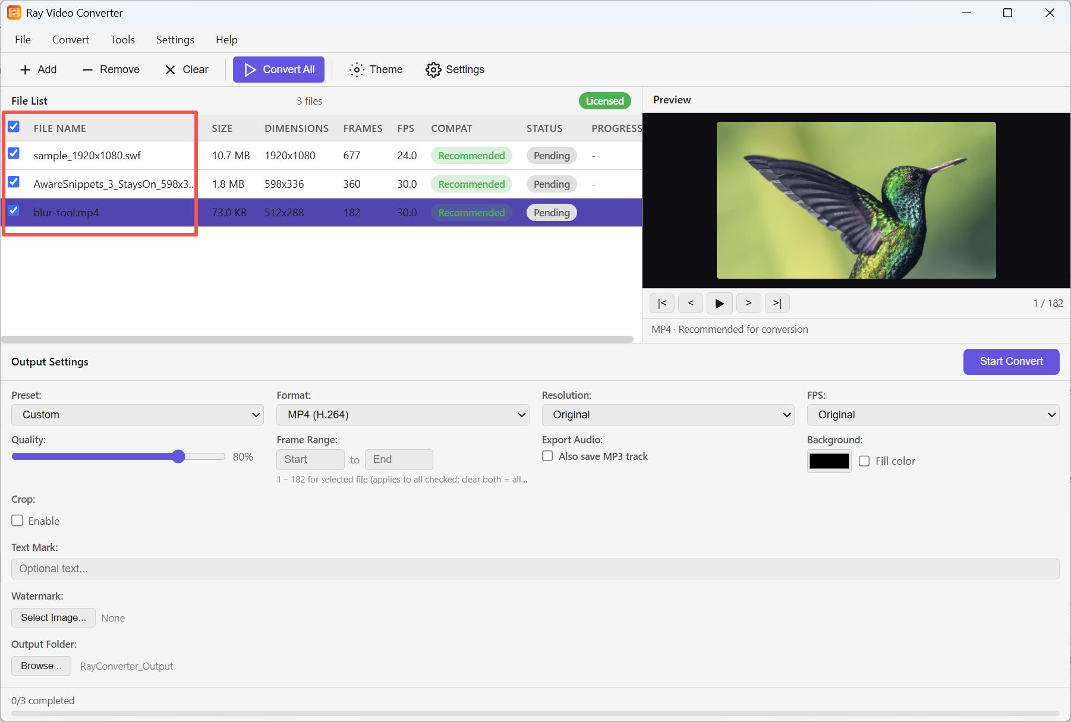Image resolution: width=1071 pixels, height=722 pixels.
Task: Open the Convert menu
Action: click(71, 40)
